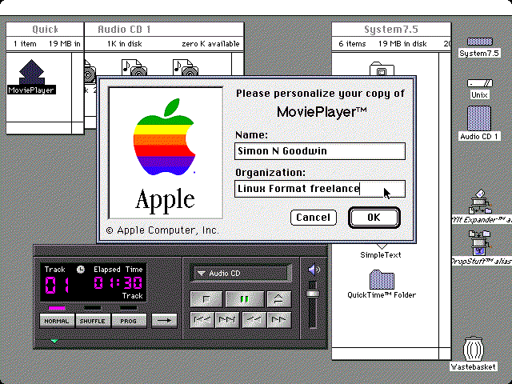Eject the CD
Image resolution: width=512 pixels, height=384 pixels.
[x=279, y=299]
